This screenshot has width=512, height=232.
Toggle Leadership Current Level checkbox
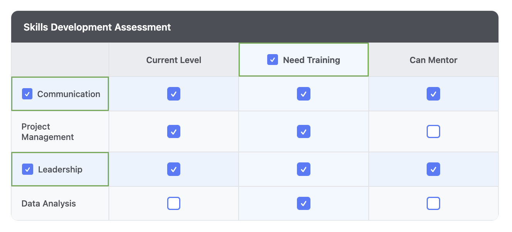tap(174, 169)
